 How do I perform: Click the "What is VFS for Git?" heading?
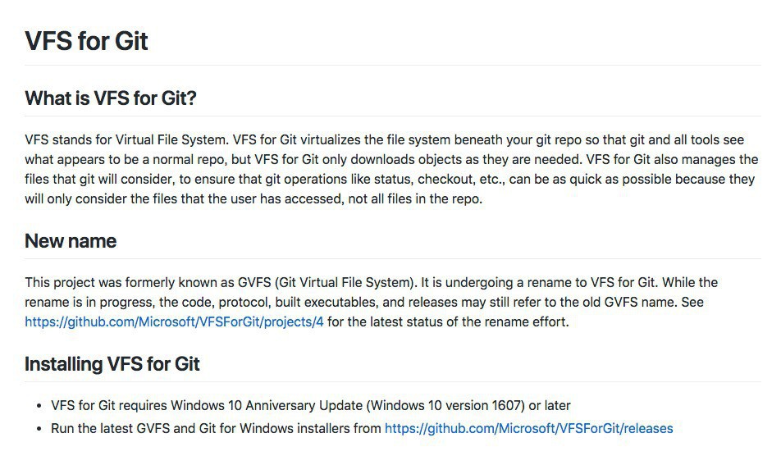pos(111,98)
